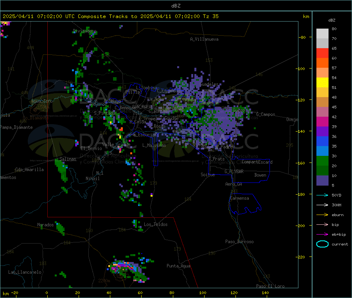Click the Valle Grande location label
Viewport: 352px width, 298px height.
(x=116, y=144)
